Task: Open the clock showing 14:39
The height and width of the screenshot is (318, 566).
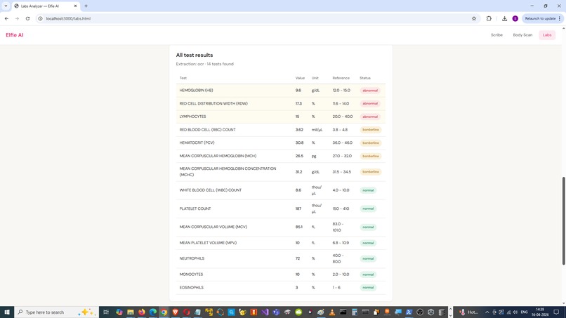Action: tap(540, 312)
